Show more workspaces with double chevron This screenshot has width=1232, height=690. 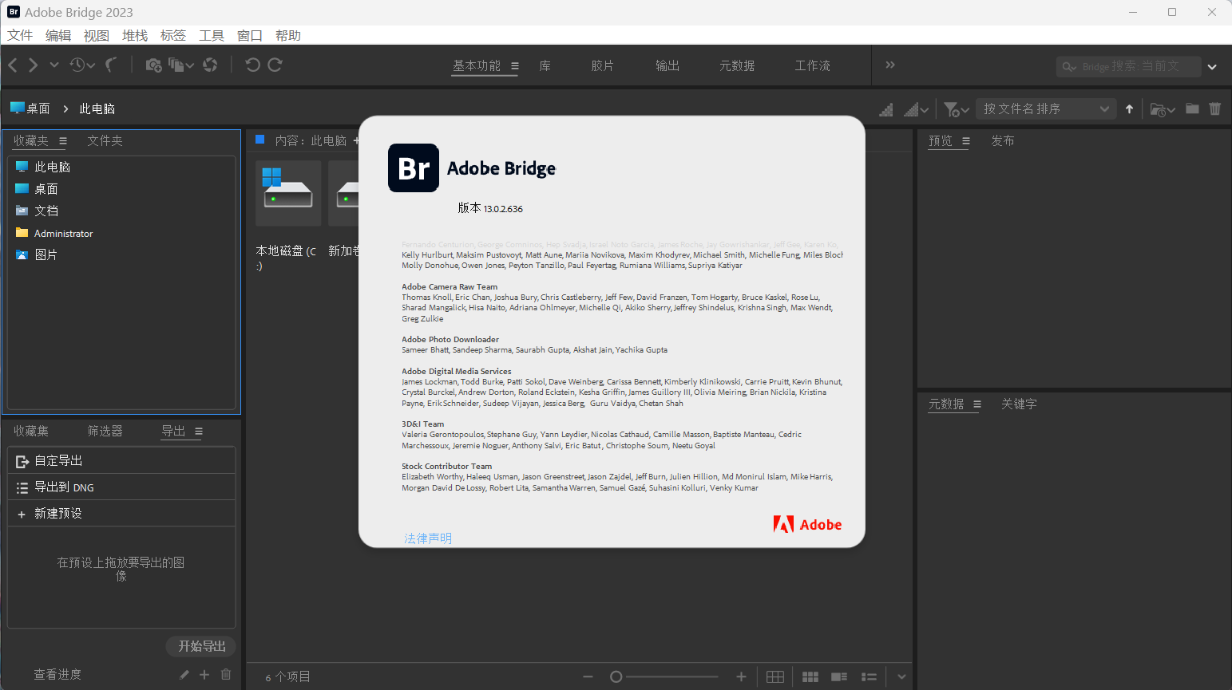pos(890,65)
